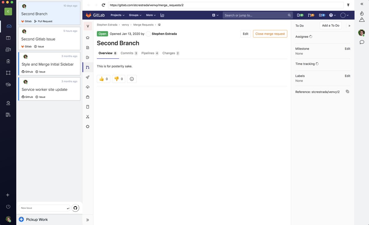The width and height of the screenshot is (369, 225).
Task: Collapse the far right panel with double chevron
Action: coord(362,4)
